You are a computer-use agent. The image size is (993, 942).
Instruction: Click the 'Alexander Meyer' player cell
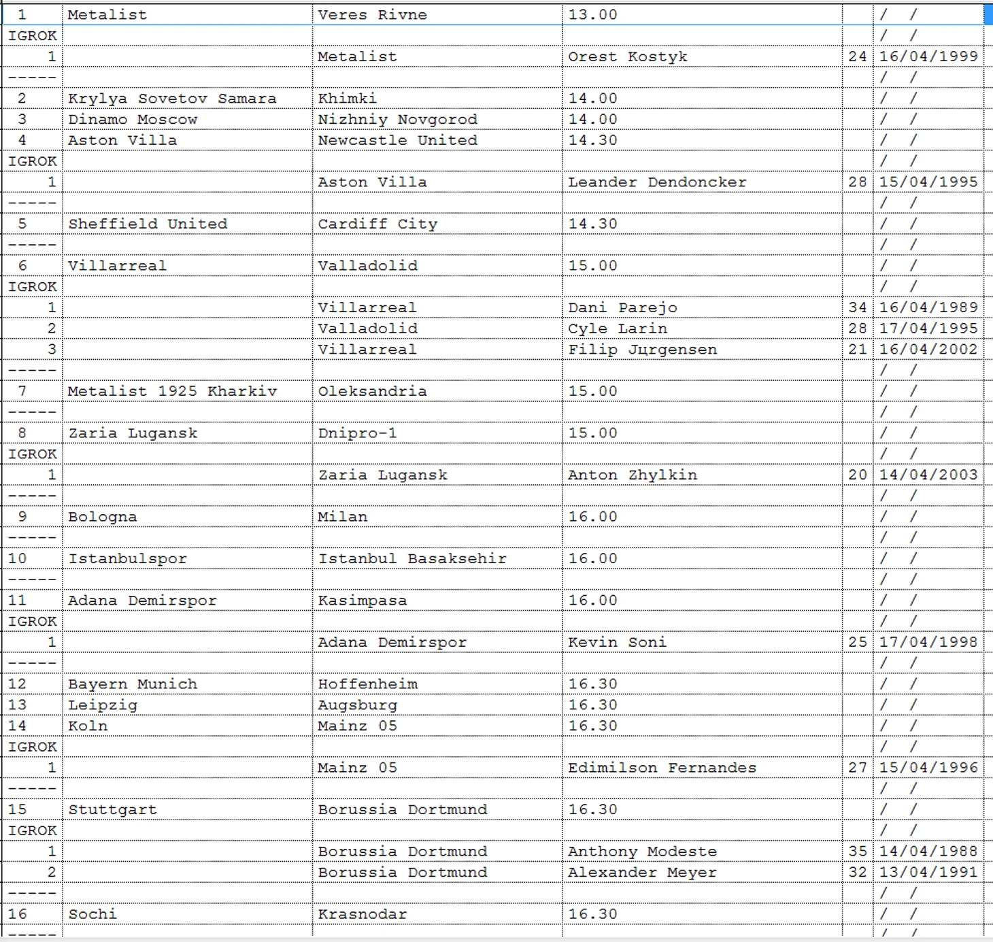click(x=702, y=872)
